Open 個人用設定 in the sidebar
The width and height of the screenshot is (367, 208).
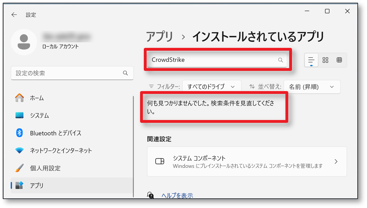pos(72,168)
